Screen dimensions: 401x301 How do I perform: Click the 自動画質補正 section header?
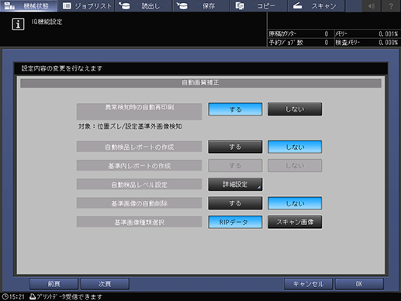(x=201, y=83)
